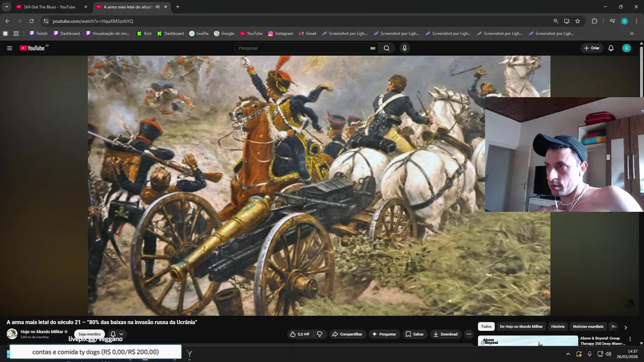This screenshot has height=362, width=644.
Task: Close the Still Got The Blues tab
Action: [x=86, y=7]
